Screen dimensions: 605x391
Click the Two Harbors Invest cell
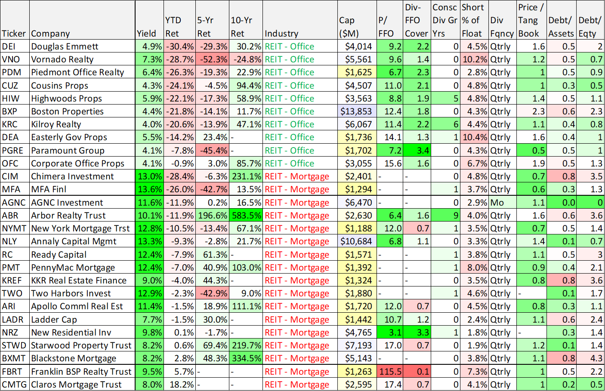[82, 293]
